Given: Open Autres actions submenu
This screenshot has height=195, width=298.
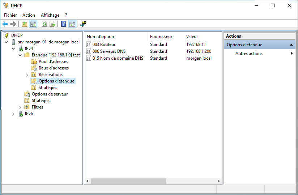Looking at the screenshot, I should click(249, 54).
